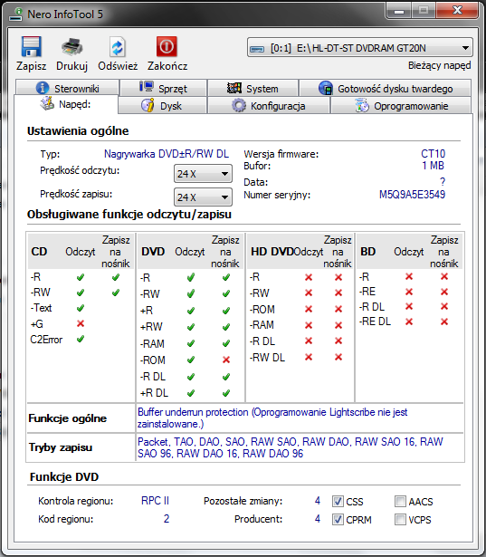Click the green check for CD-RW write
486x557 pixels.
[116, 293]
